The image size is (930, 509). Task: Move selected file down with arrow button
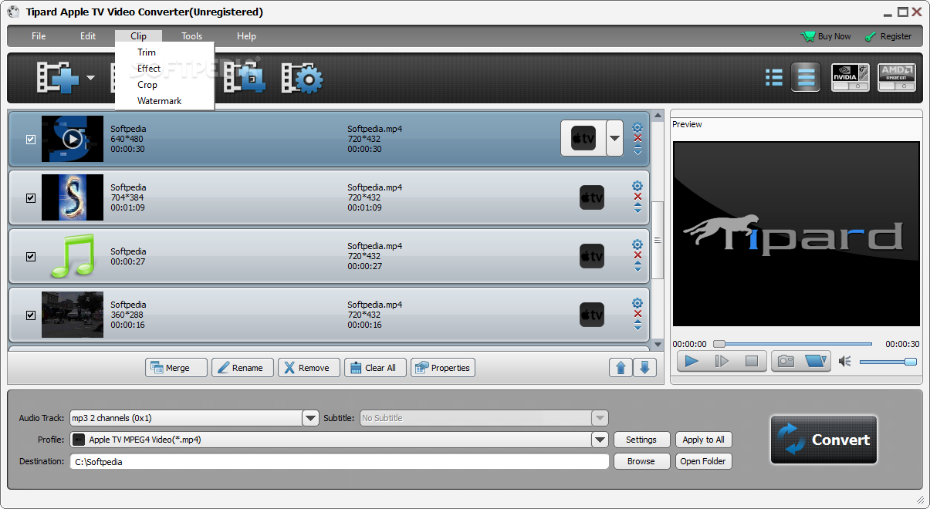tap(645, 368)
